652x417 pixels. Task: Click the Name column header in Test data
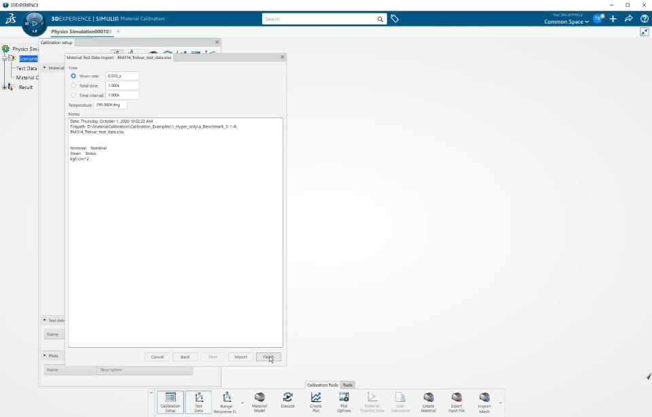(54, 334)
